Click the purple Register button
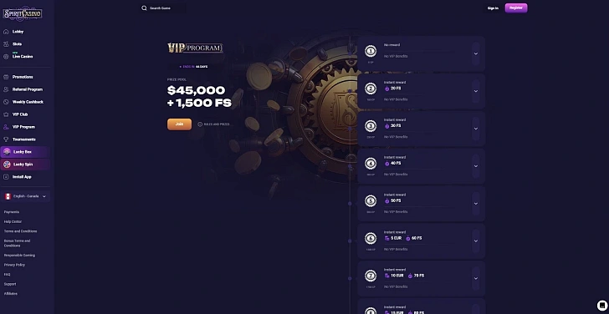Viewport: 609px width, 314px height. [x=516, y=8]
